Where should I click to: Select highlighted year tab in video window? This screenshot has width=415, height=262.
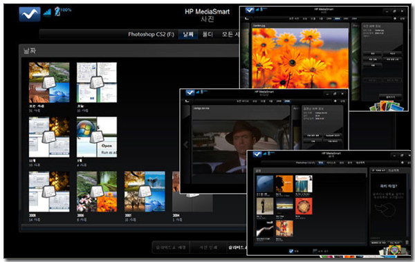[x=287, y=101]
